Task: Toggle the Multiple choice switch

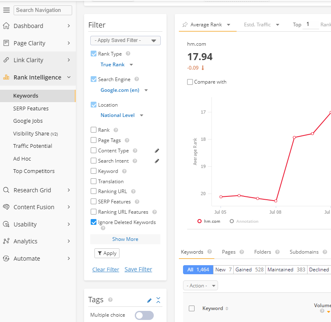Action: point(144,315)
